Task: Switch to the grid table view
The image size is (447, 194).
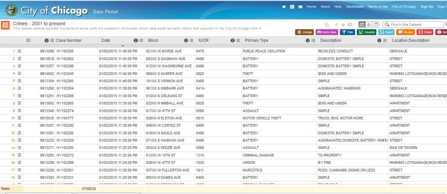Action: 362,24
